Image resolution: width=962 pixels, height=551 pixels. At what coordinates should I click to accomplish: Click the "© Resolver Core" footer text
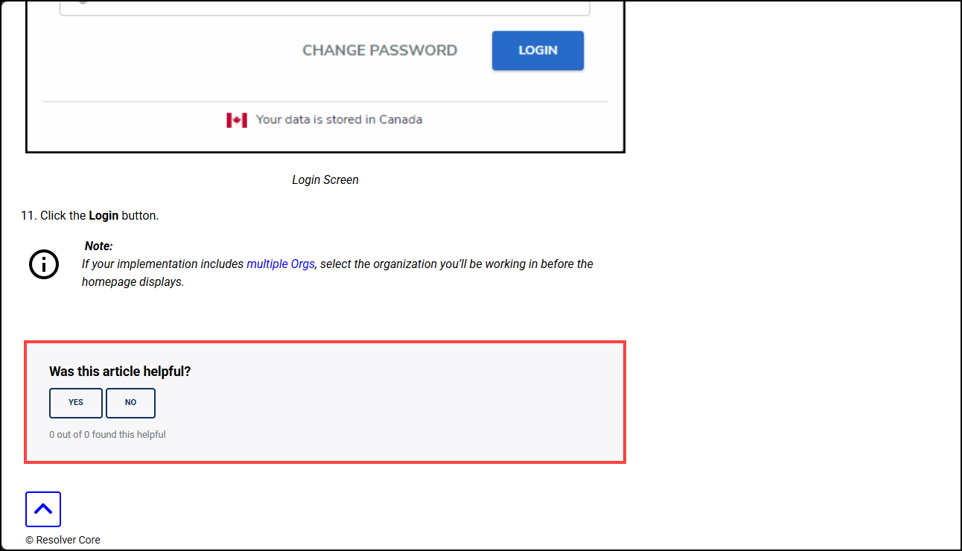(x=63, y=540)
